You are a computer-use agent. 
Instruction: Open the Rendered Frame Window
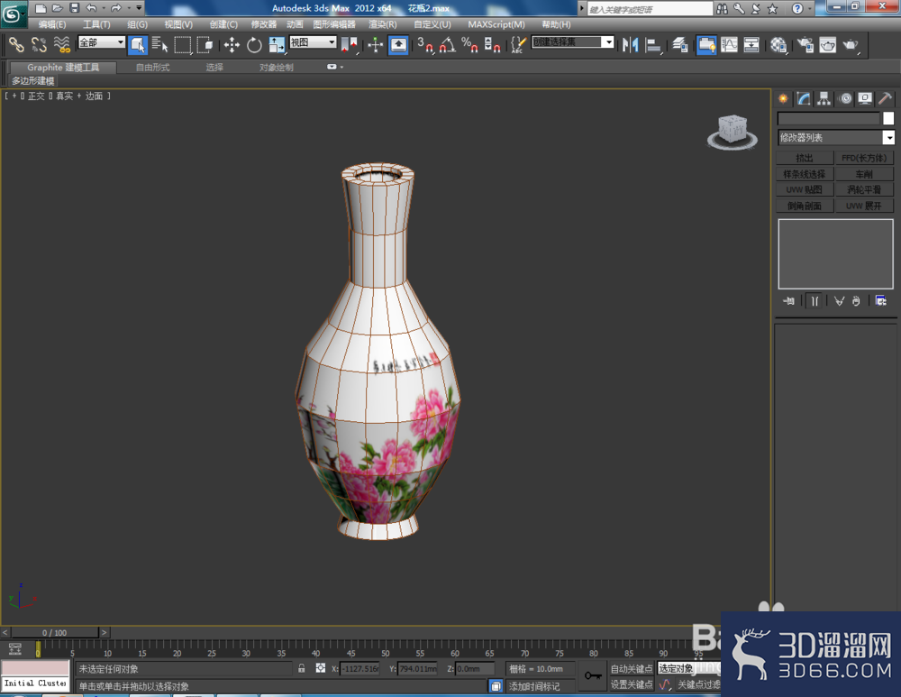click(x=827, y=44)
